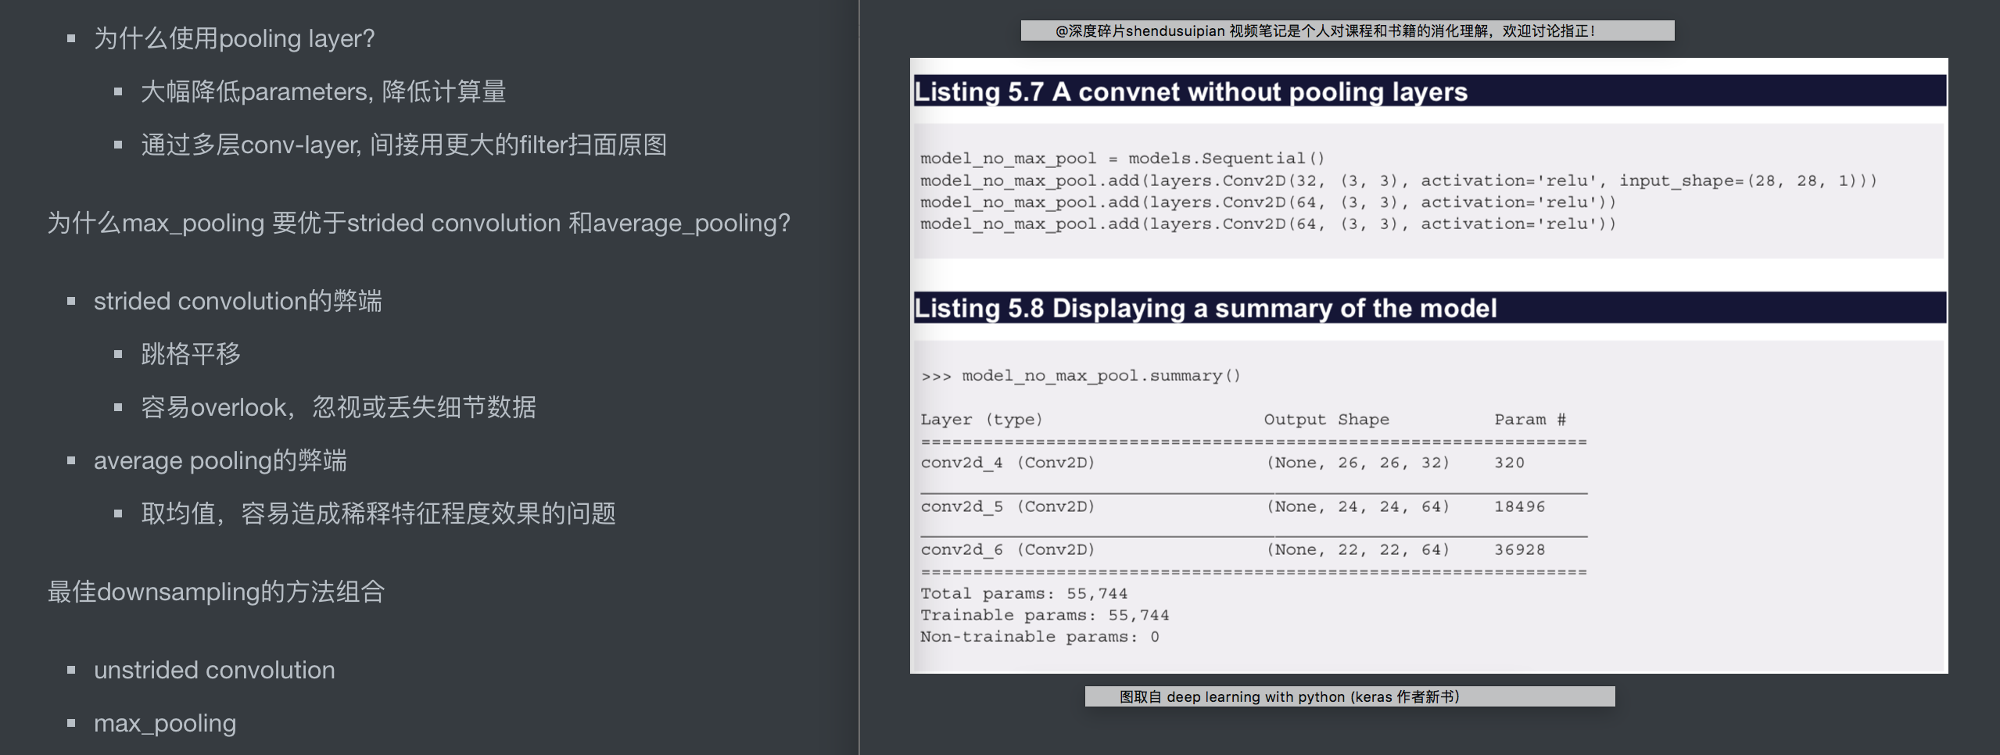Expand the "最佳downsampling的方法组合" node
2000x755 pixels.
[216, 592]
